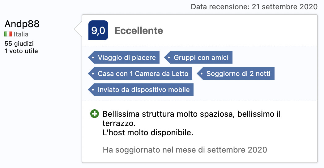Click the bullet on Viaggio di piacere tag
Image resolution: width=324 pixels, height=168 pixels.
(x=93, y=57)
